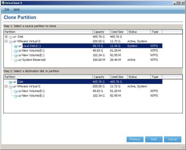Click drive icon next to System Reserved
This screenshot has width=186, height=150.
[20, 60]
